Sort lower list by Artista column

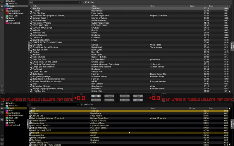point(93,108)
